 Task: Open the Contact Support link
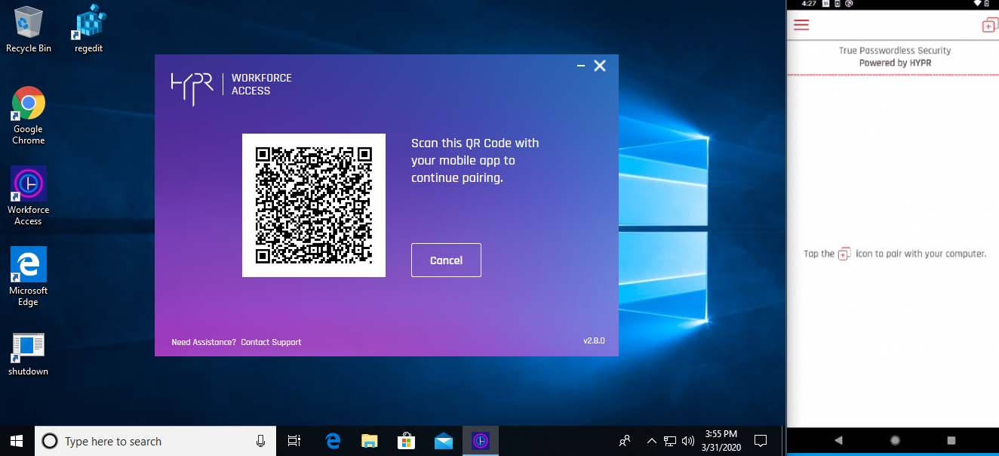(x=271, y=342)
